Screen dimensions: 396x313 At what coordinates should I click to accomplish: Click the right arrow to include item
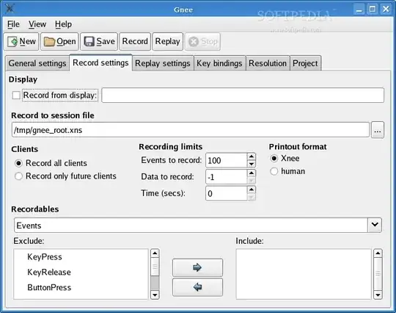pyautogui.click(x=197, y=267)
